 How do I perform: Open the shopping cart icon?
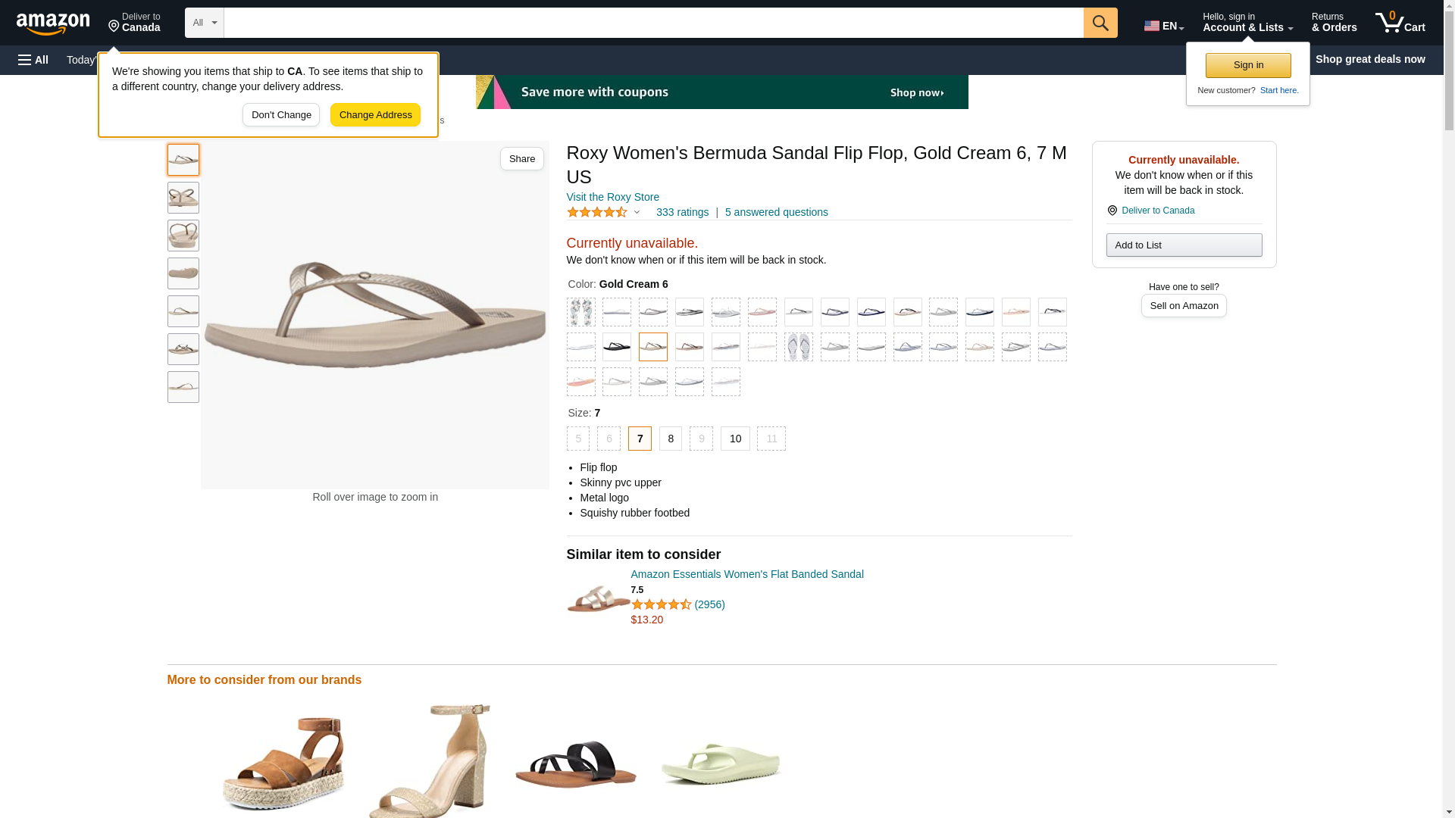pos(1400,23)
